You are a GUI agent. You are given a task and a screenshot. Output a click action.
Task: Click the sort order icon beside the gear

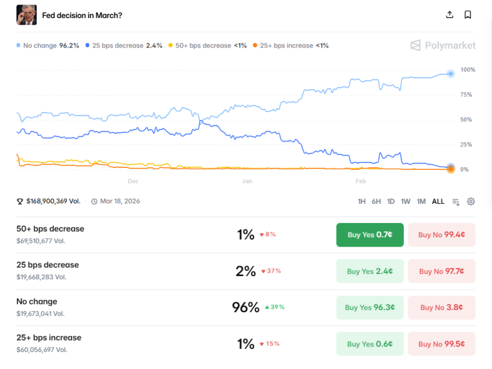click(456, 201)
